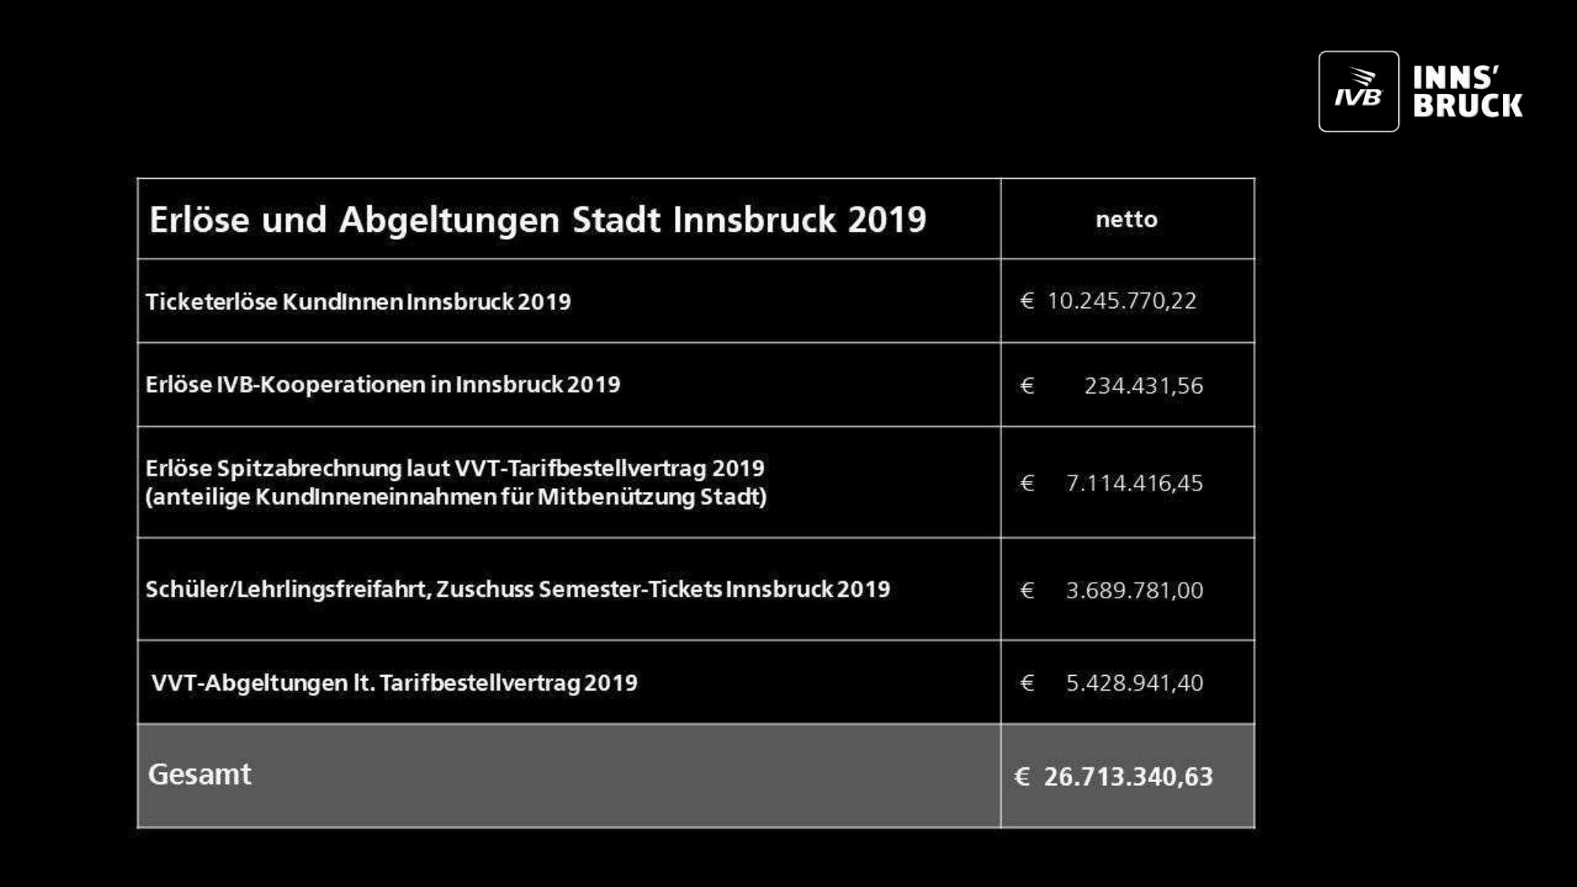Select the total amount 26.713.340,63
The height and width of the screenshot is (887, 1577).
pyautogui.click(x=1128, y=777)
